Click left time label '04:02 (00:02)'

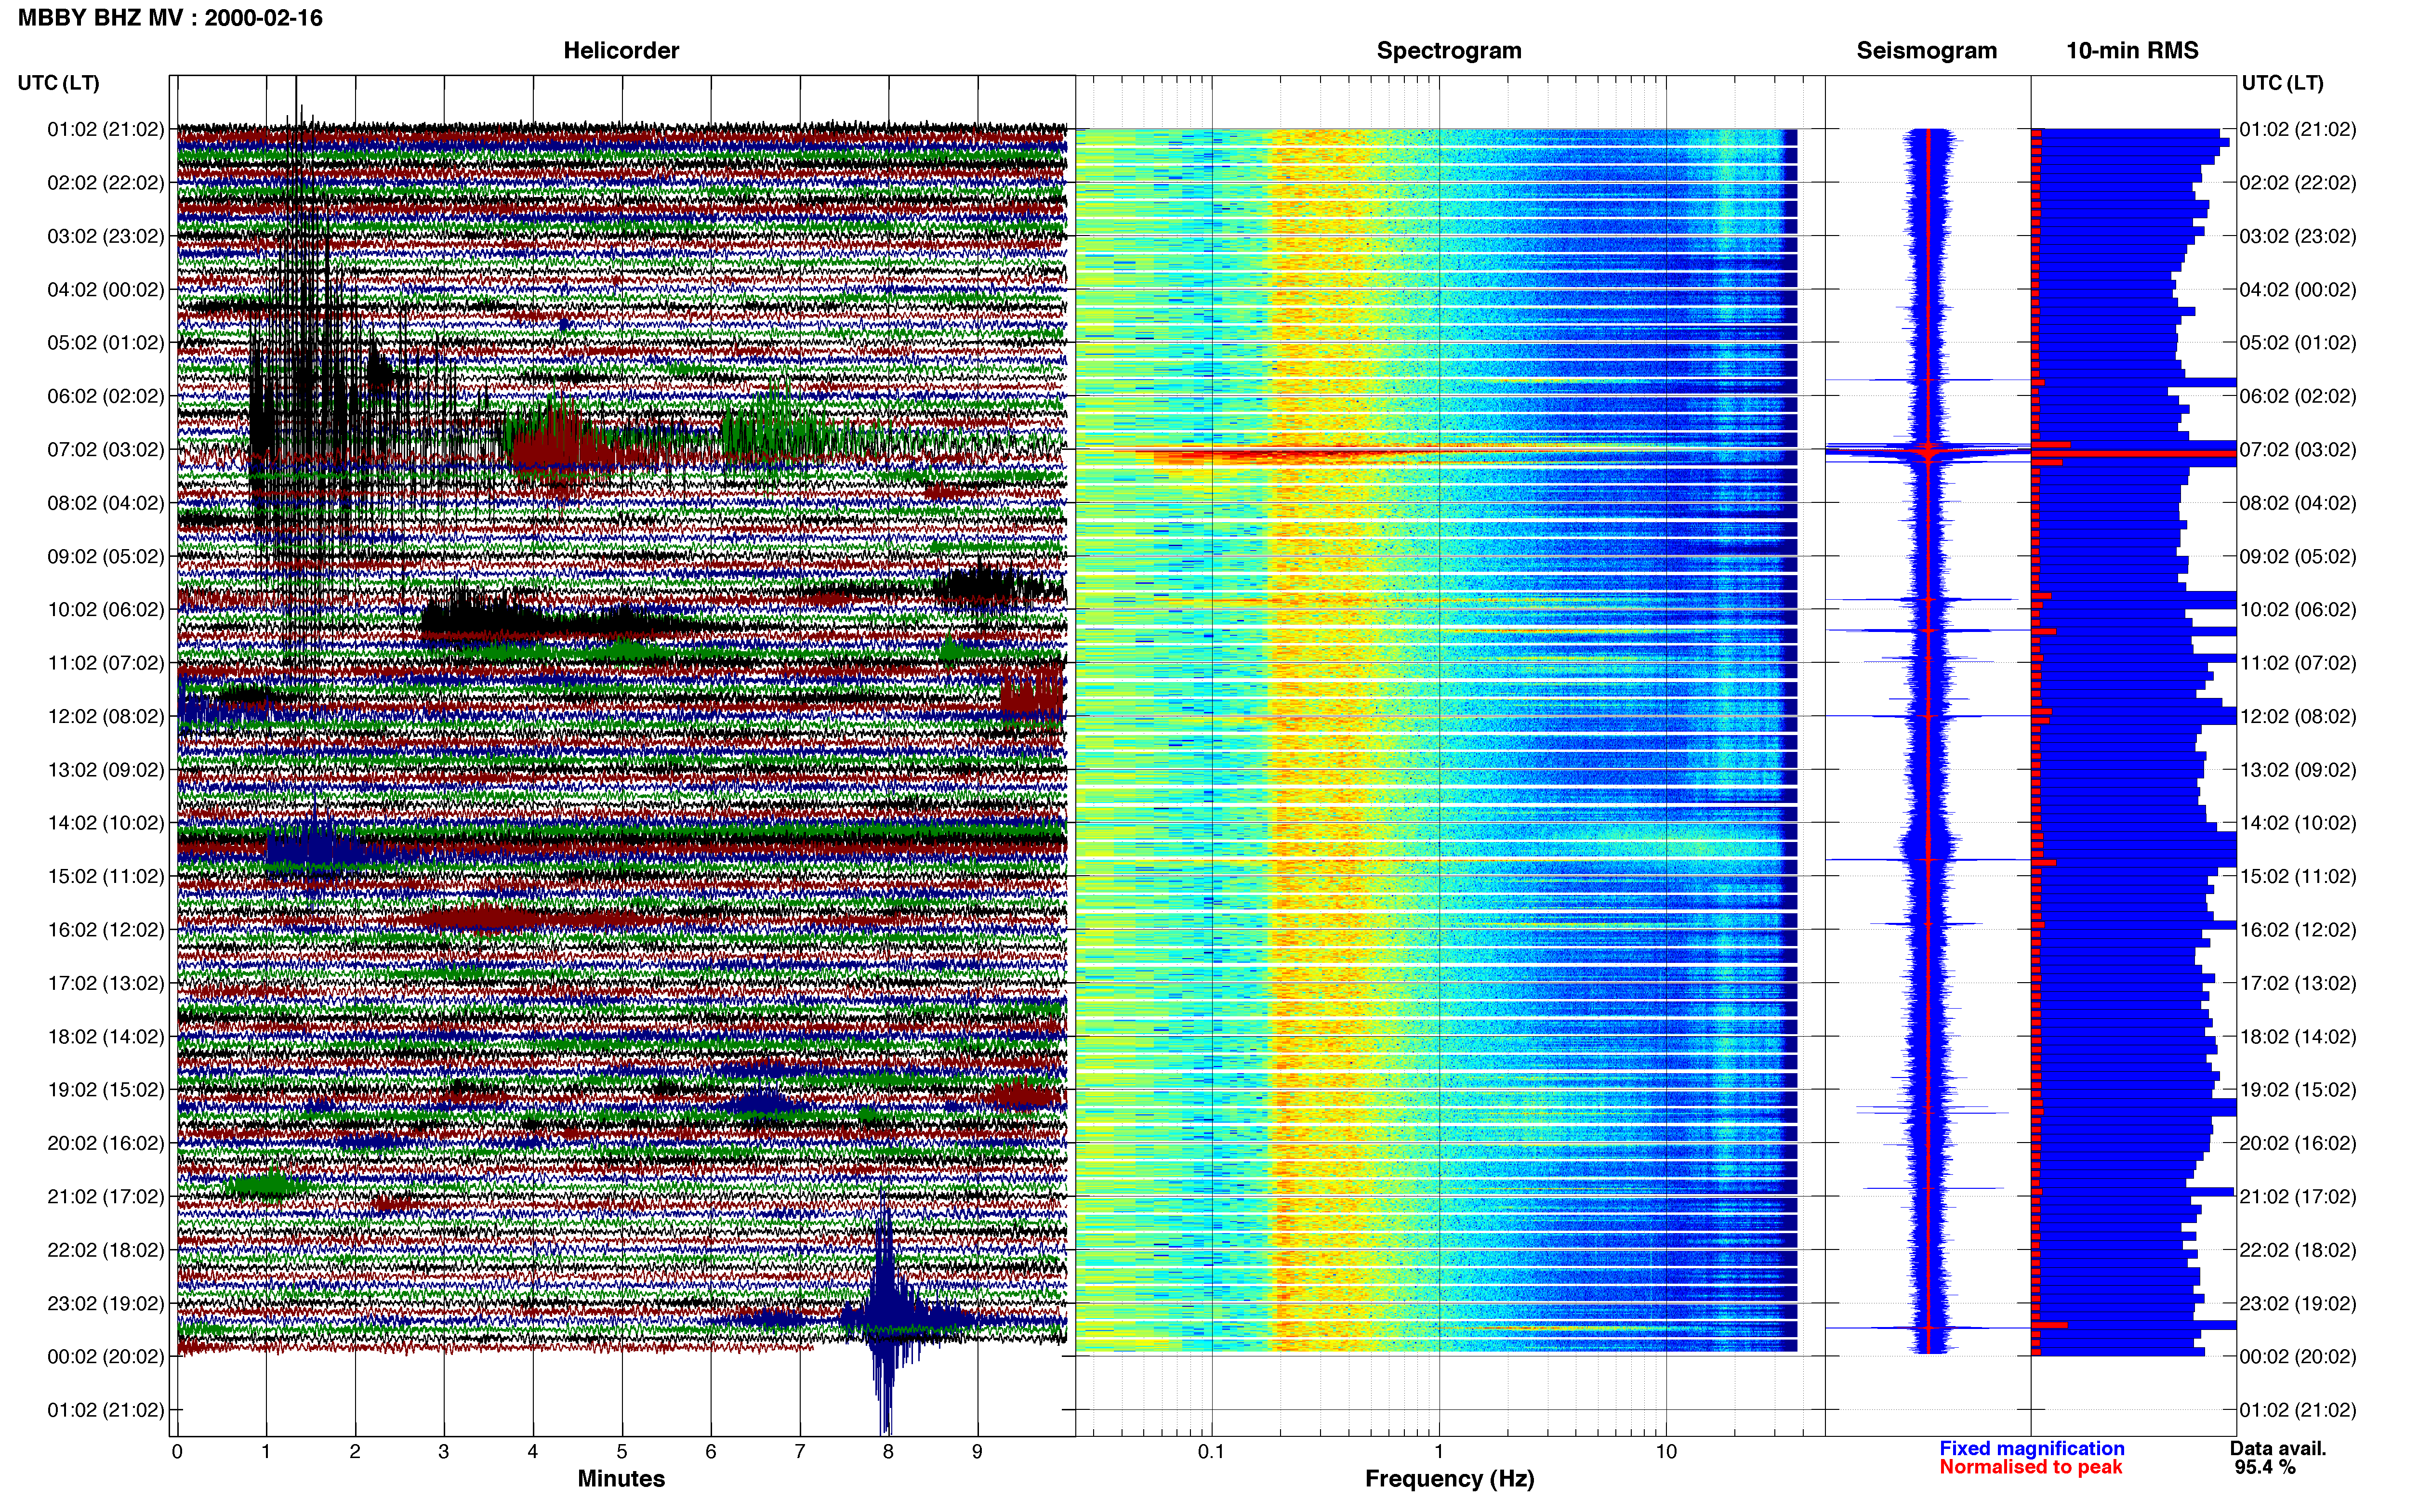(106, 290)
